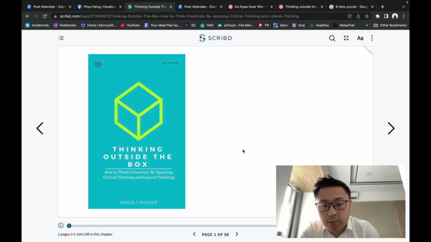Open the PR bookmark
The height and width of the screenshot is (242, 431).
264,25
